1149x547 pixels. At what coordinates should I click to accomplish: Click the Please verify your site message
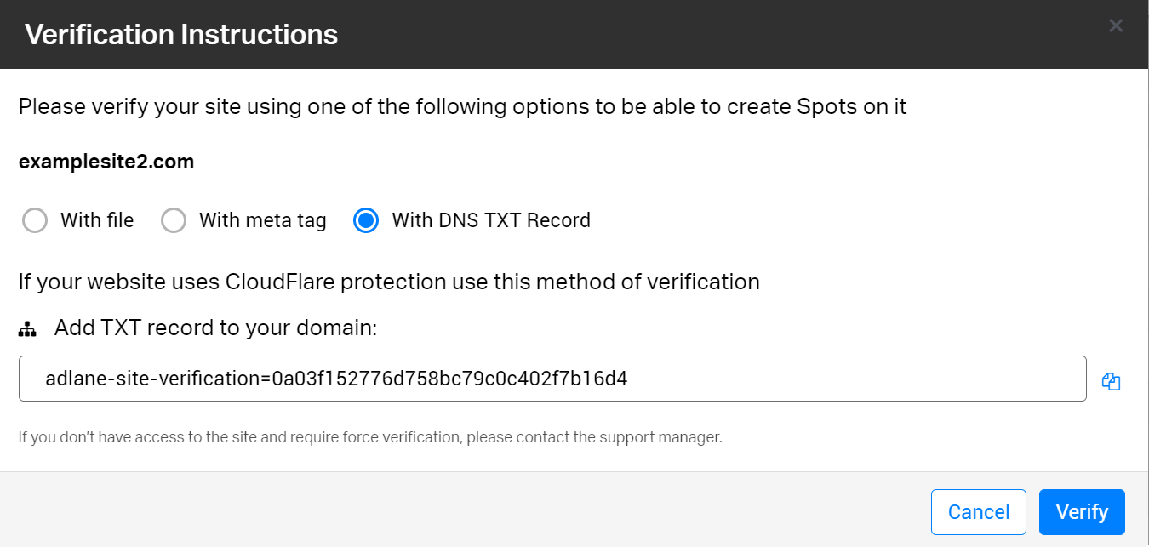[x=462, y=107]
